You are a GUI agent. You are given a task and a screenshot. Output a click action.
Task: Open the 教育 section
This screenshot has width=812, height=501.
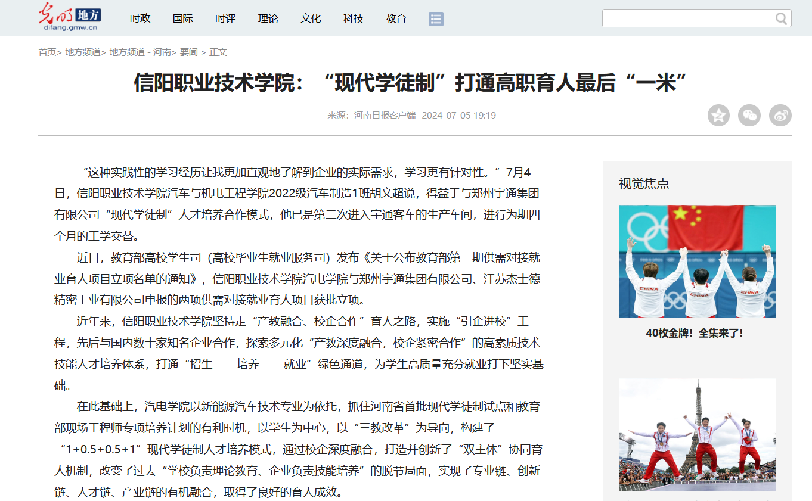click(x=396, y=19)
